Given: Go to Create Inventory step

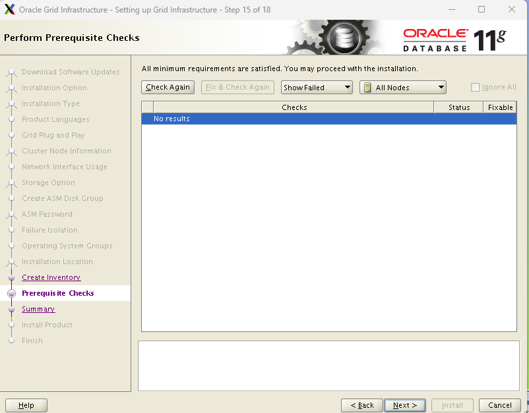Looking at the screenshot, I should tap(51, 277).
